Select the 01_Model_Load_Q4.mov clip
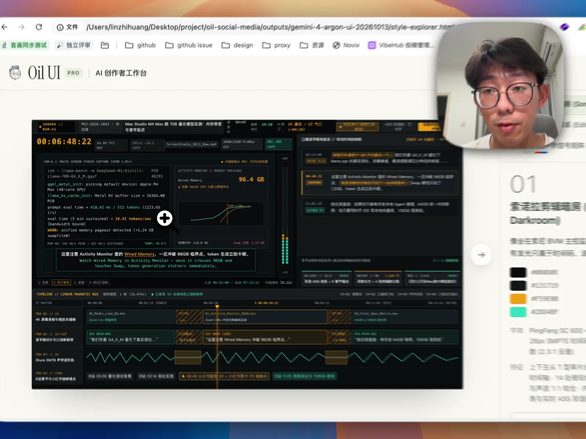The height and width of the screenshot is (439, 586). tap(131, 317)
